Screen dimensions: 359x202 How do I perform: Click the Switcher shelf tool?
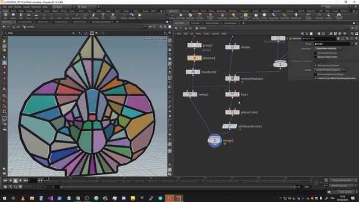click(328, 16)
